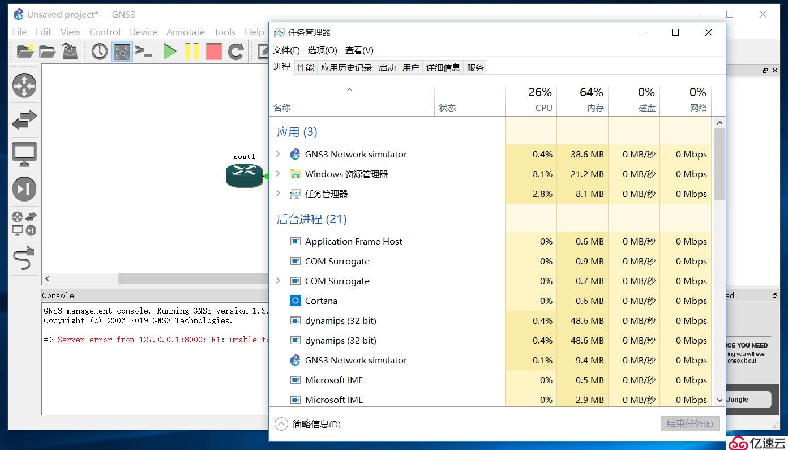Open Edit menu in GNS3
The image size is (788, 450).
(x=44, y=32)
